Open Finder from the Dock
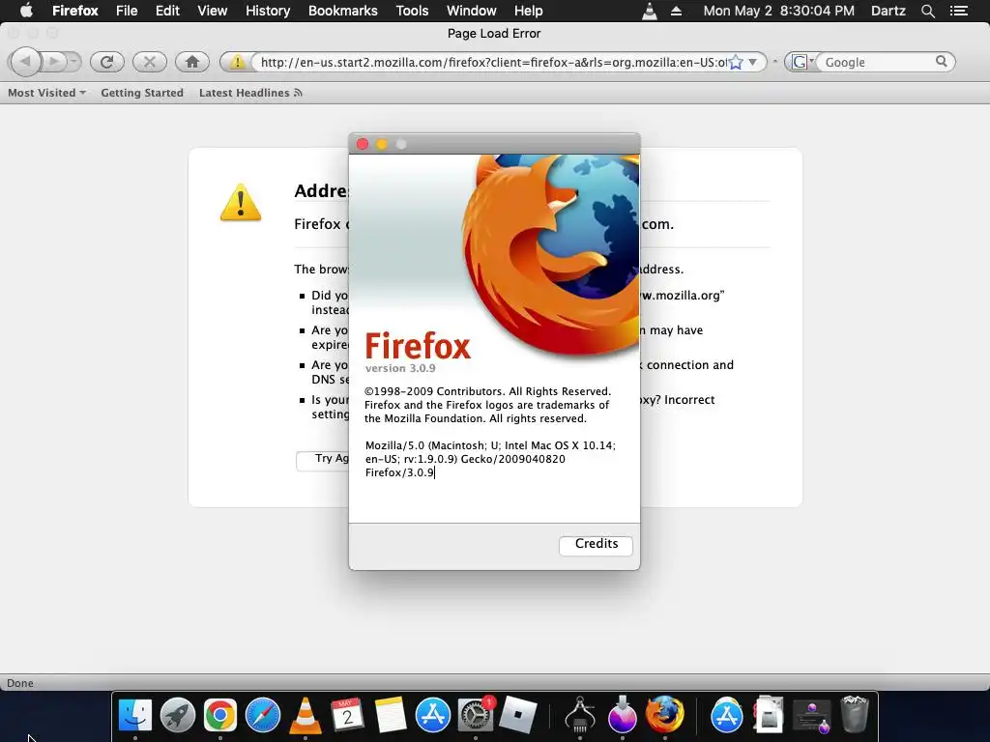 pyautogui.click(x=135, y=716)
